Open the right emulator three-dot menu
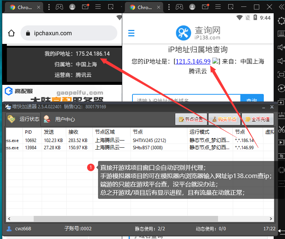 pyautogui.click(x=169, y=7)
